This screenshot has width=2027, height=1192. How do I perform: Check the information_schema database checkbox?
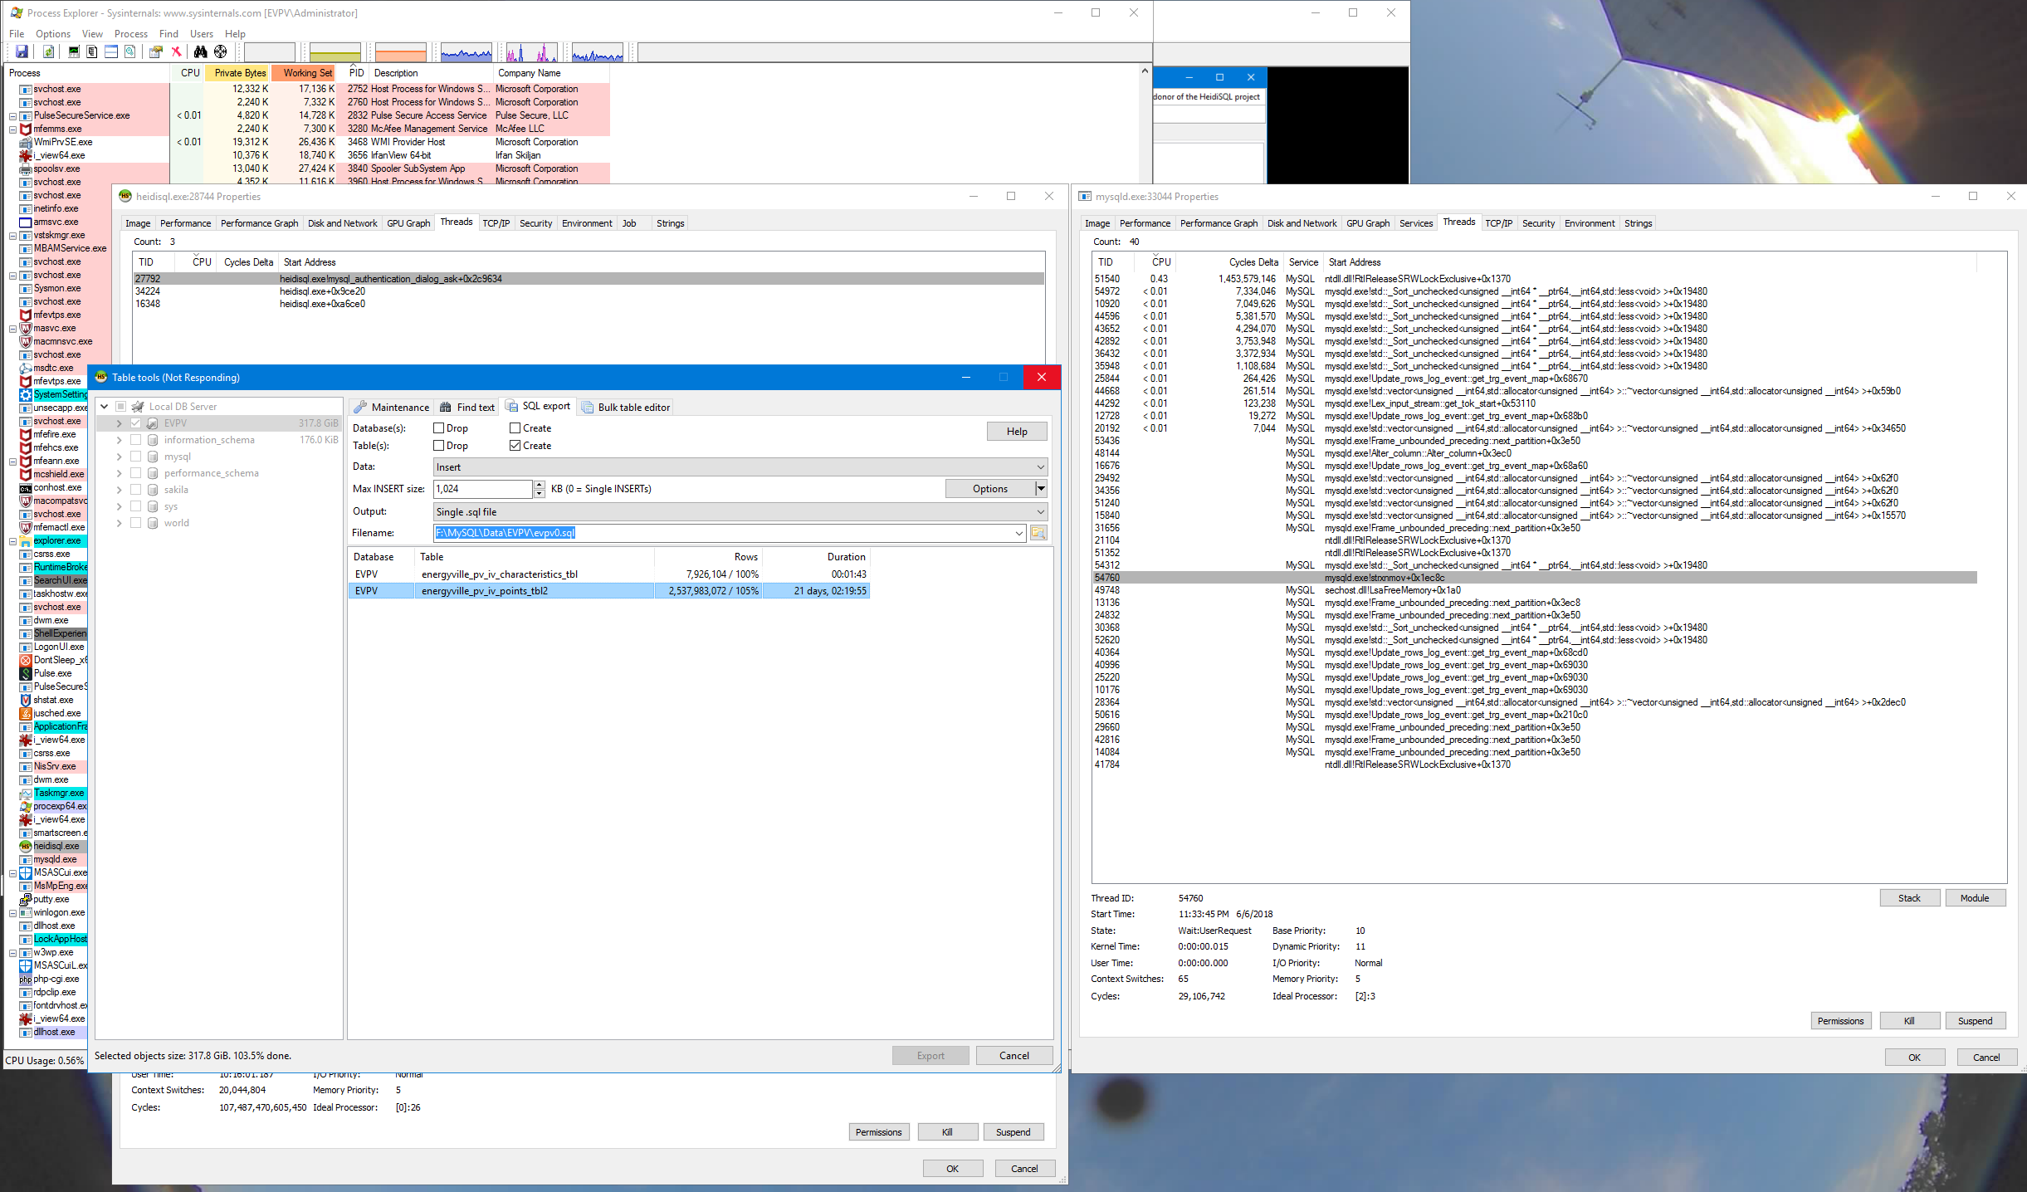coord(136,439)
